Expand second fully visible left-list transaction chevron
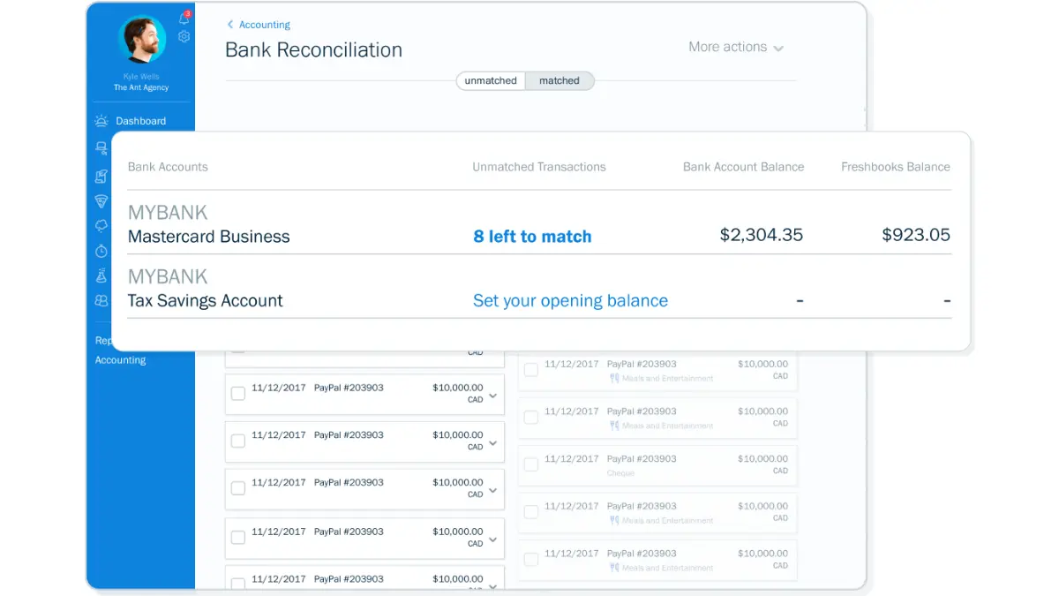The image size is (1059, 596). point(492,442)
